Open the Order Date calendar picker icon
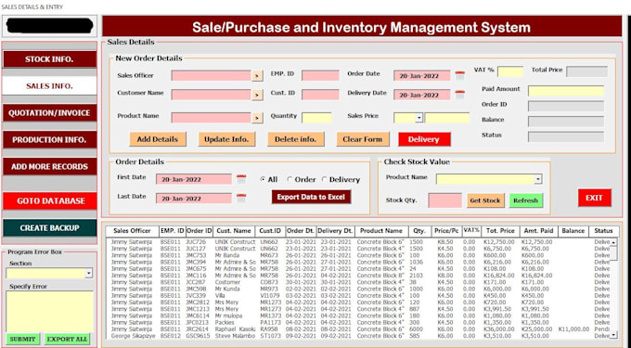The image size is (631, 348). click(459, 75)
